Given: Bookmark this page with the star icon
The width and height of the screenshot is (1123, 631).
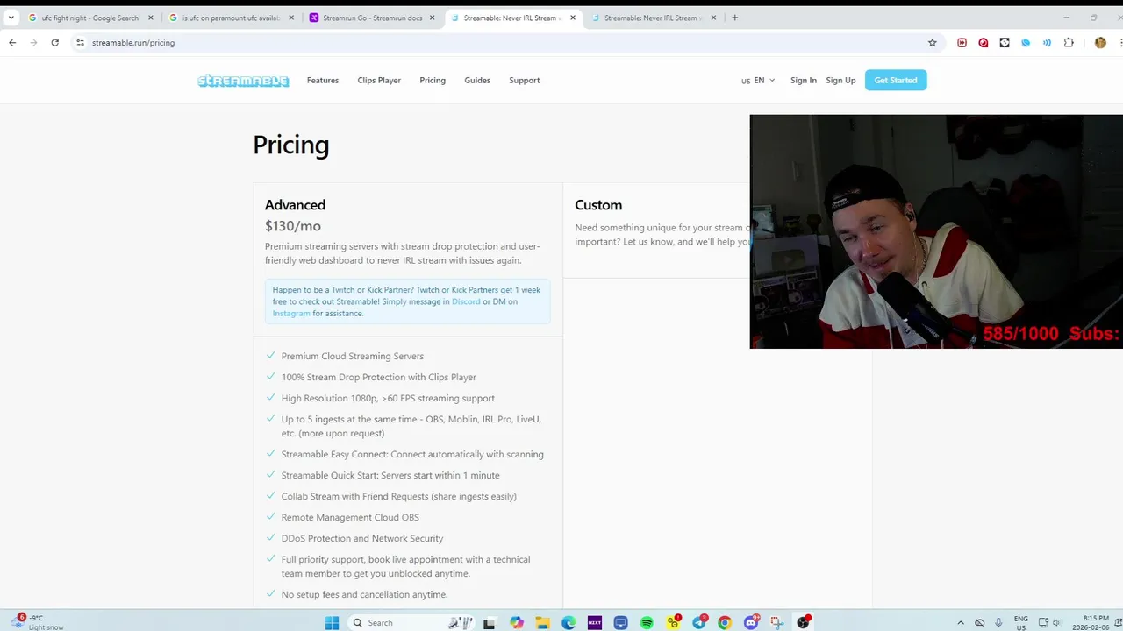Looking at the screenshot, I should [x=932, y=42].
